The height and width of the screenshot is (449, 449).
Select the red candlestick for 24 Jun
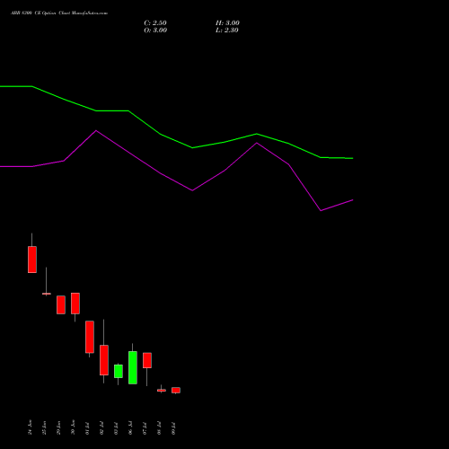32,260
